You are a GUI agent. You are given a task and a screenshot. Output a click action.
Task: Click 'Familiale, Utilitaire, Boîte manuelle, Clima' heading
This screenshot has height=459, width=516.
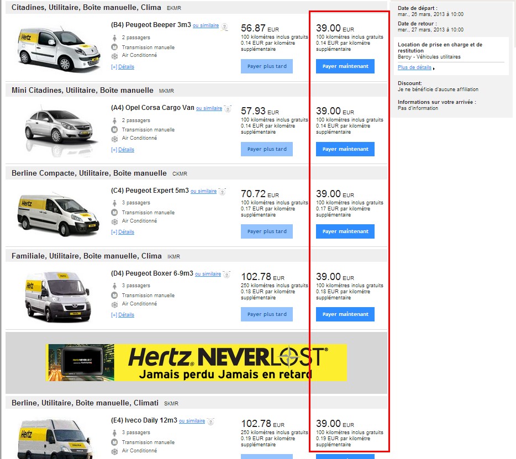click(x=87, y=256)
